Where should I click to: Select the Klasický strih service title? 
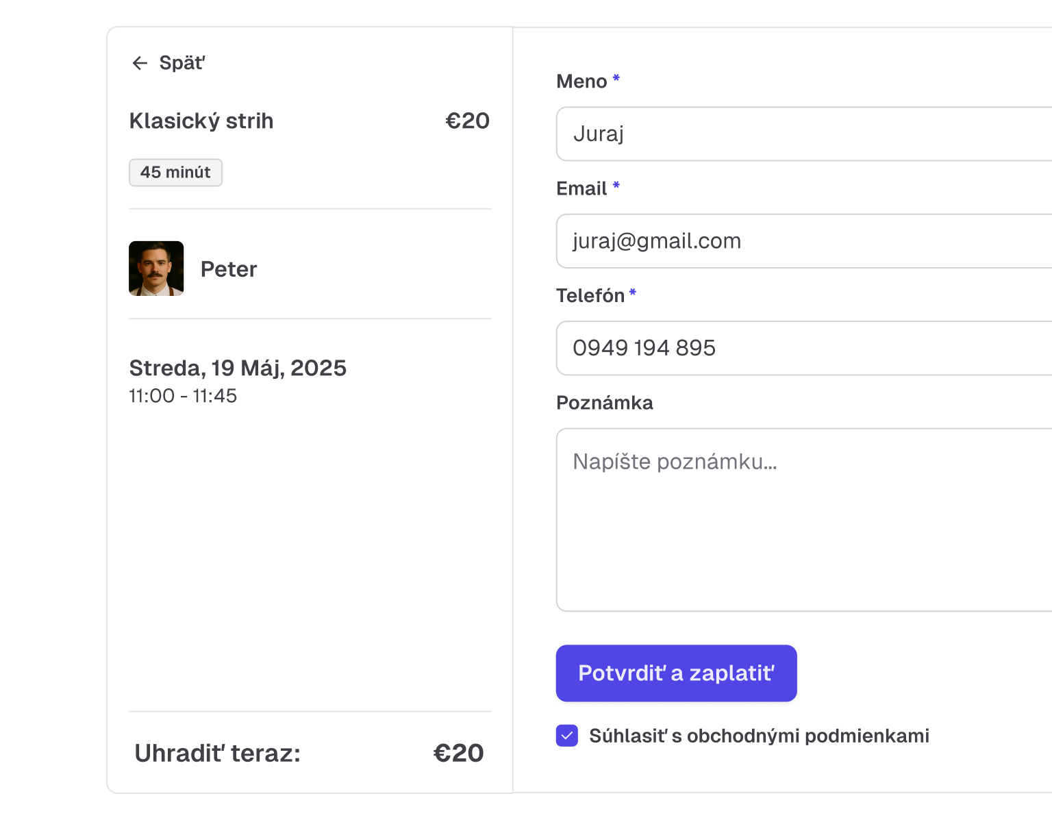click(201, 121)
